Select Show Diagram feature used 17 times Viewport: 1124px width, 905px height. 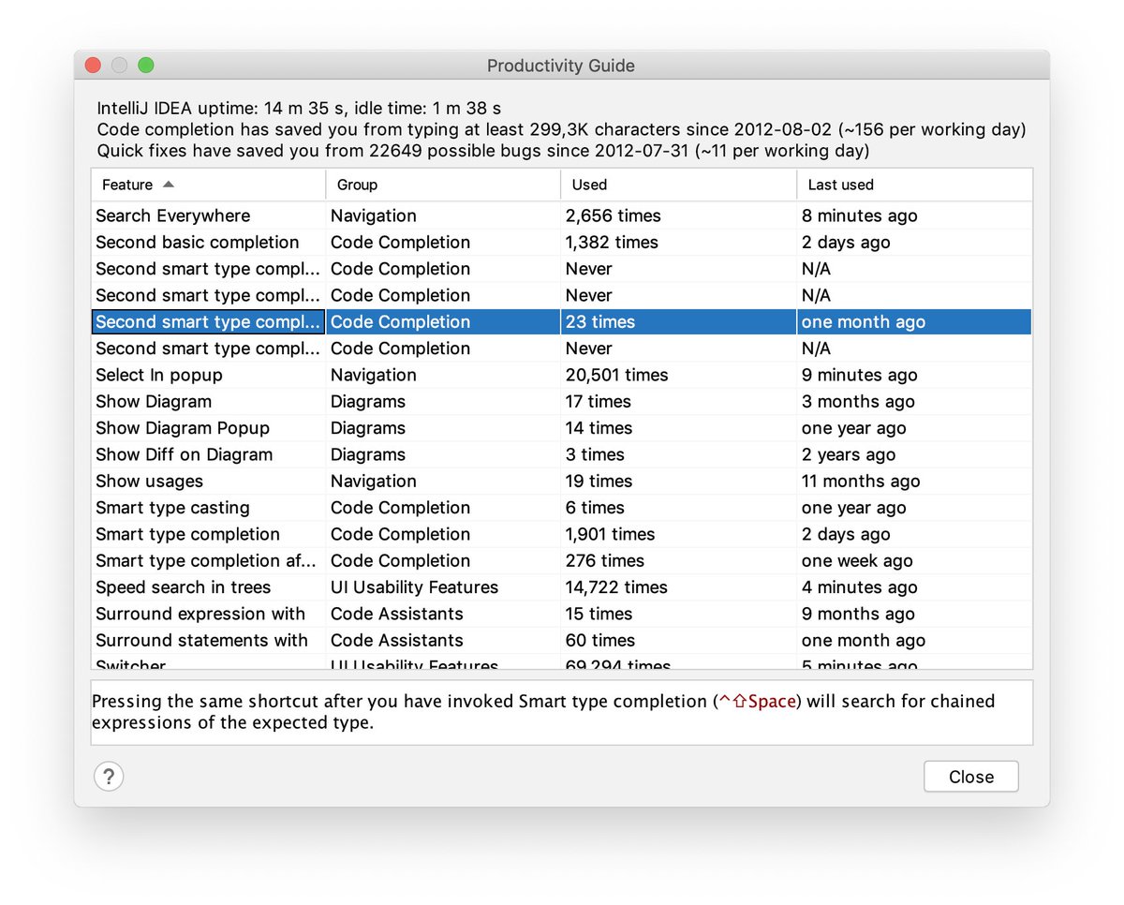click(208, 401)
